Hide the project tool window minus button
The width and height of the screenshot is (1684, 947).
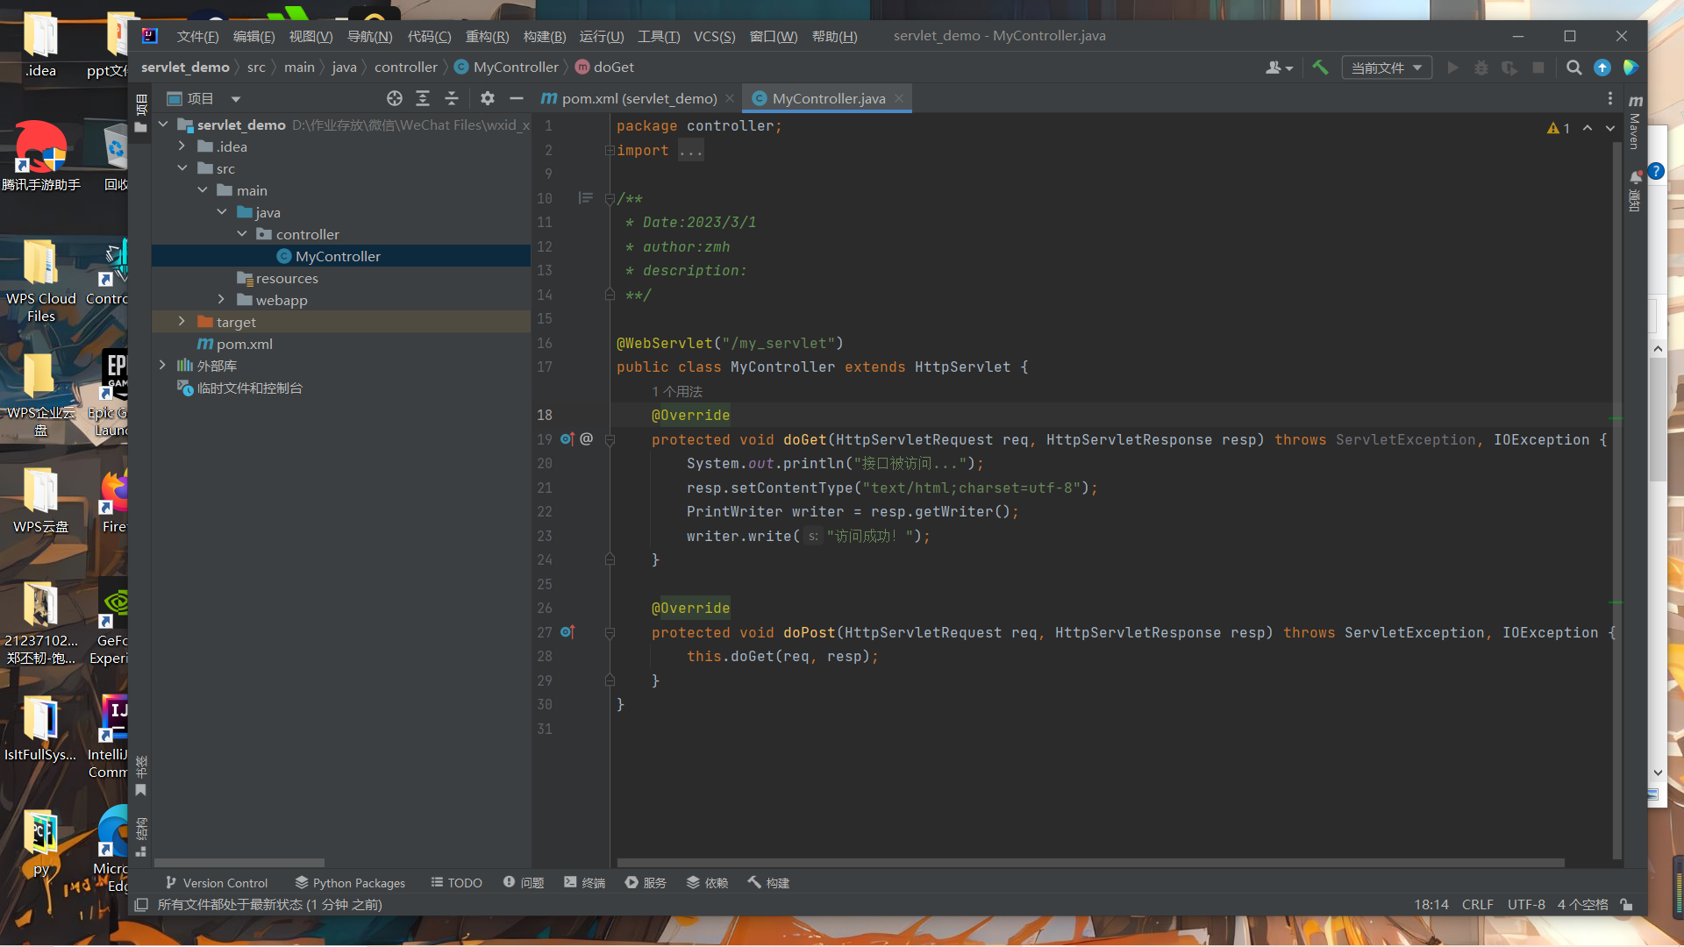pos(517,98)
